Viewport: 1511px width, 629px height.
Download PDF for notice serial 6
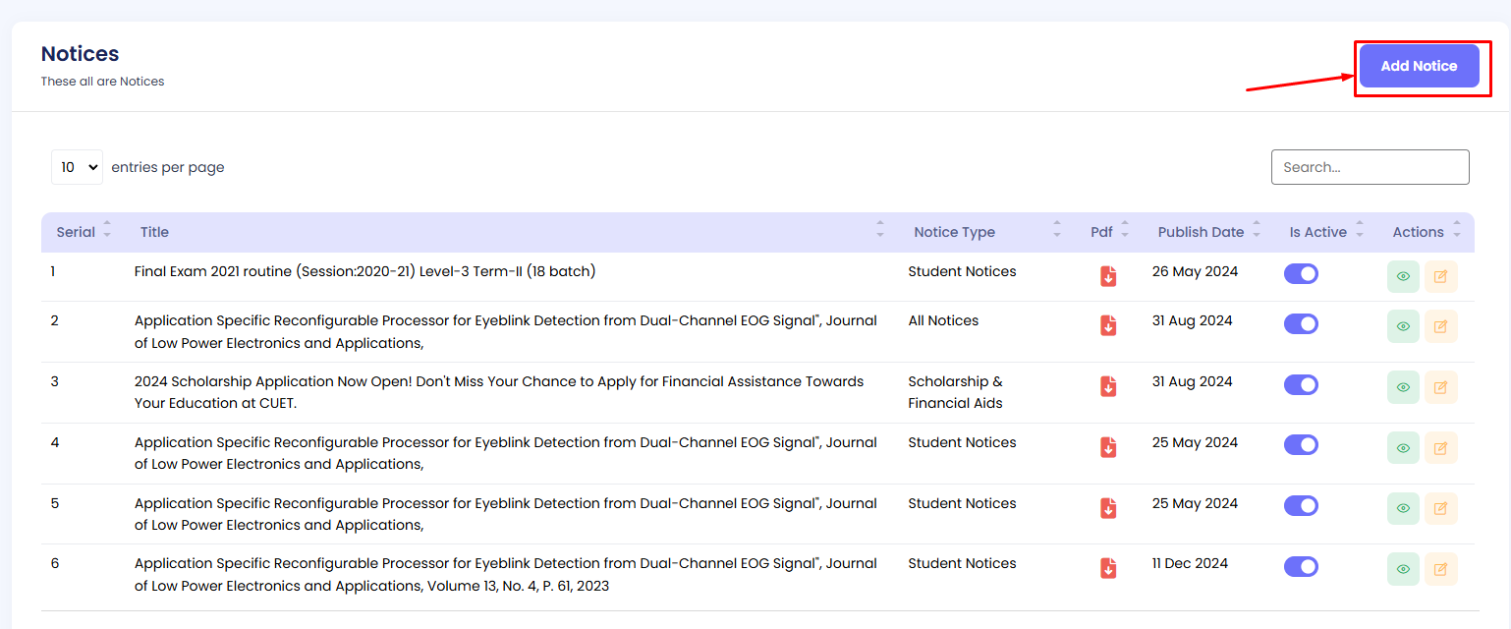click(x=1108, y=568)
